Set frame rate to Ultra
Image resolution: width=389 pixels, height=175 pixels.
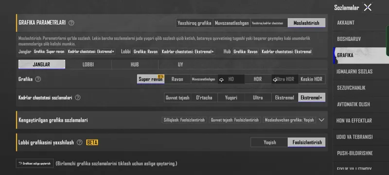[258, 98]
